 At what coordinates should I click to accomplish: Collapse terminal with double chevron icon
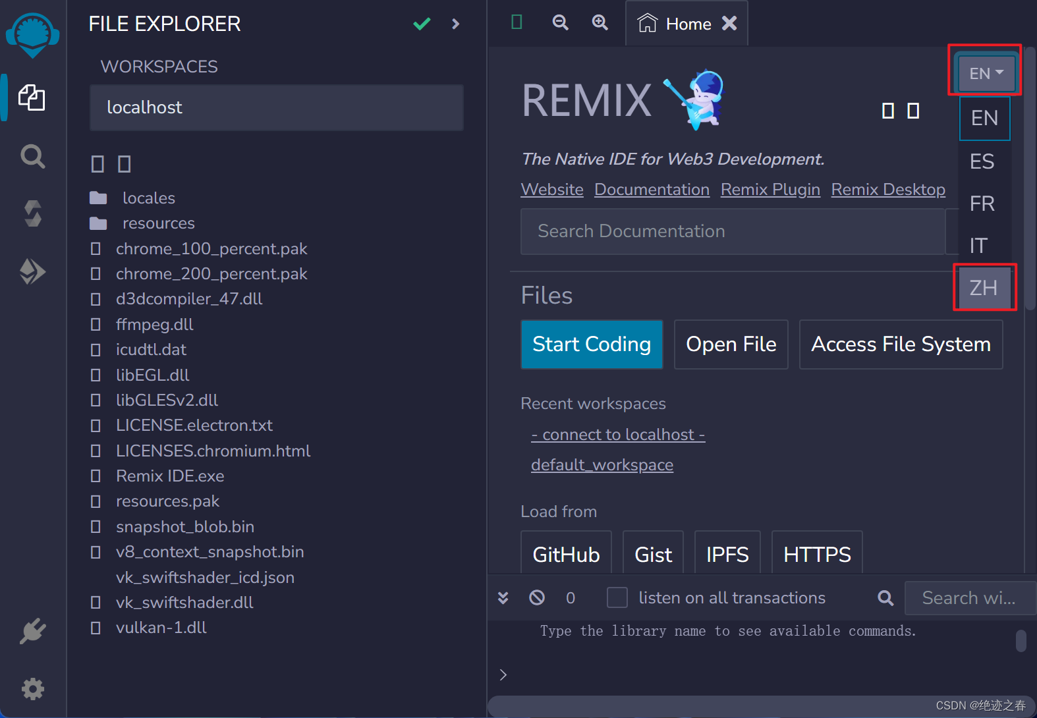[x=503, y=597]
